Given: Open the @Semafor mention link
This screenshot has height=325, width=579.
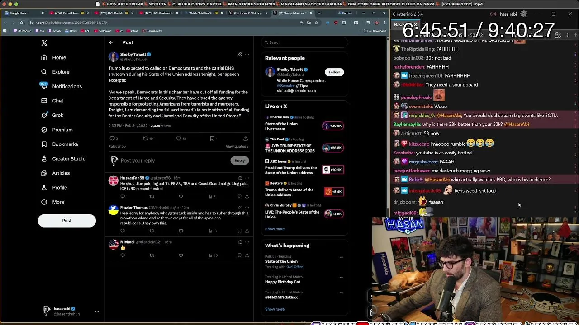Looking at the screenshot, I should coord(286,86).
